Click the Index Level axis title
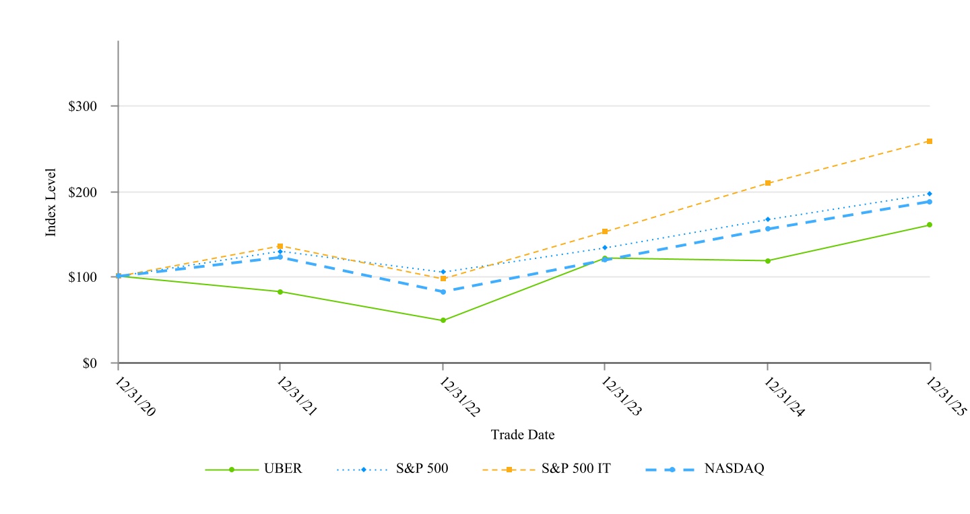The height and width of the screenshot is (514, 970). tap(51, 202)
